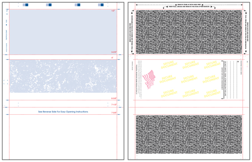
Task: Click the bottom-right SECURE DOCUMENT watermark
Action: pos(212,93)
